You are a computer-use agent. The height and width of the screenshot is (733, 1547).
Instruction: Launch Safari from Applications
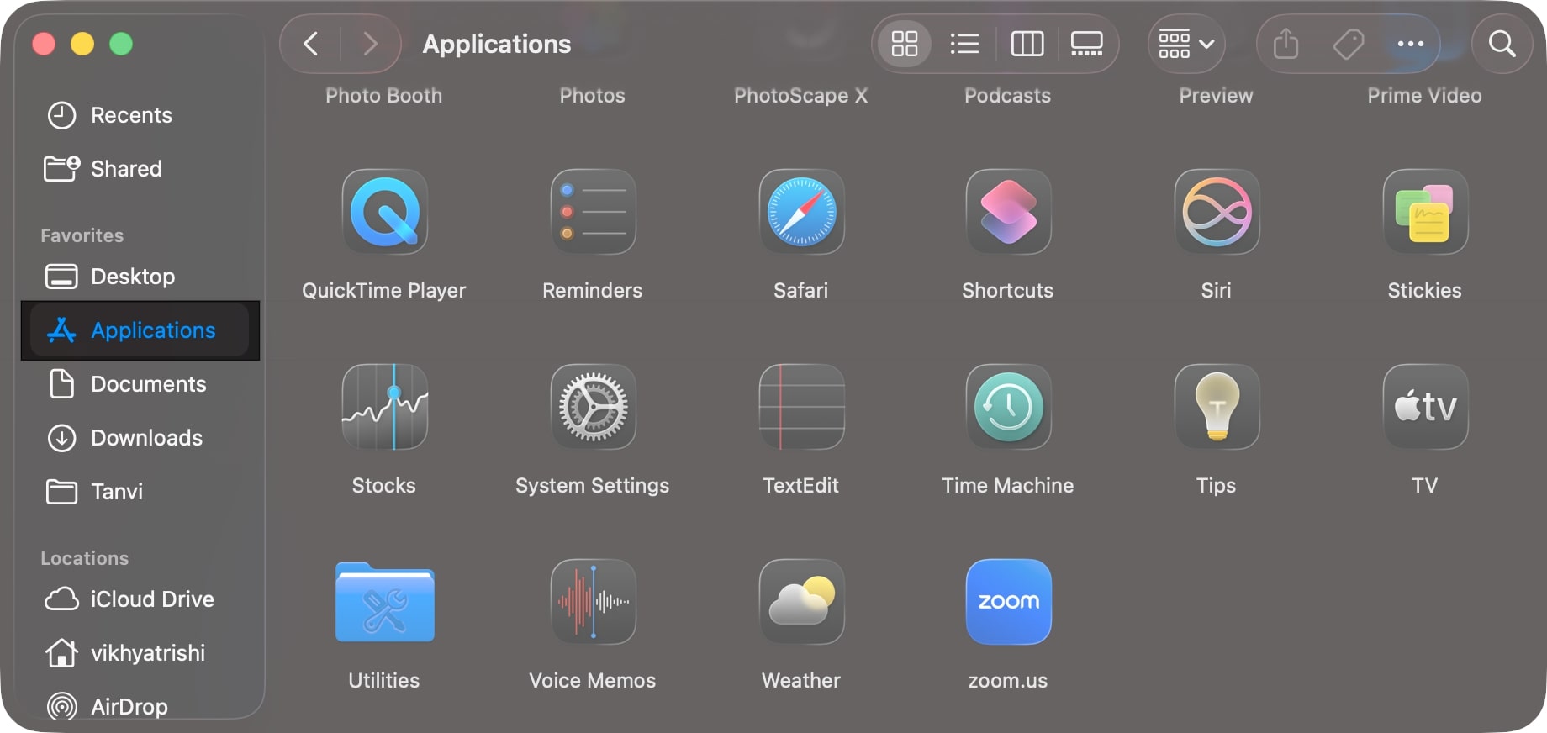click(801, 212)
